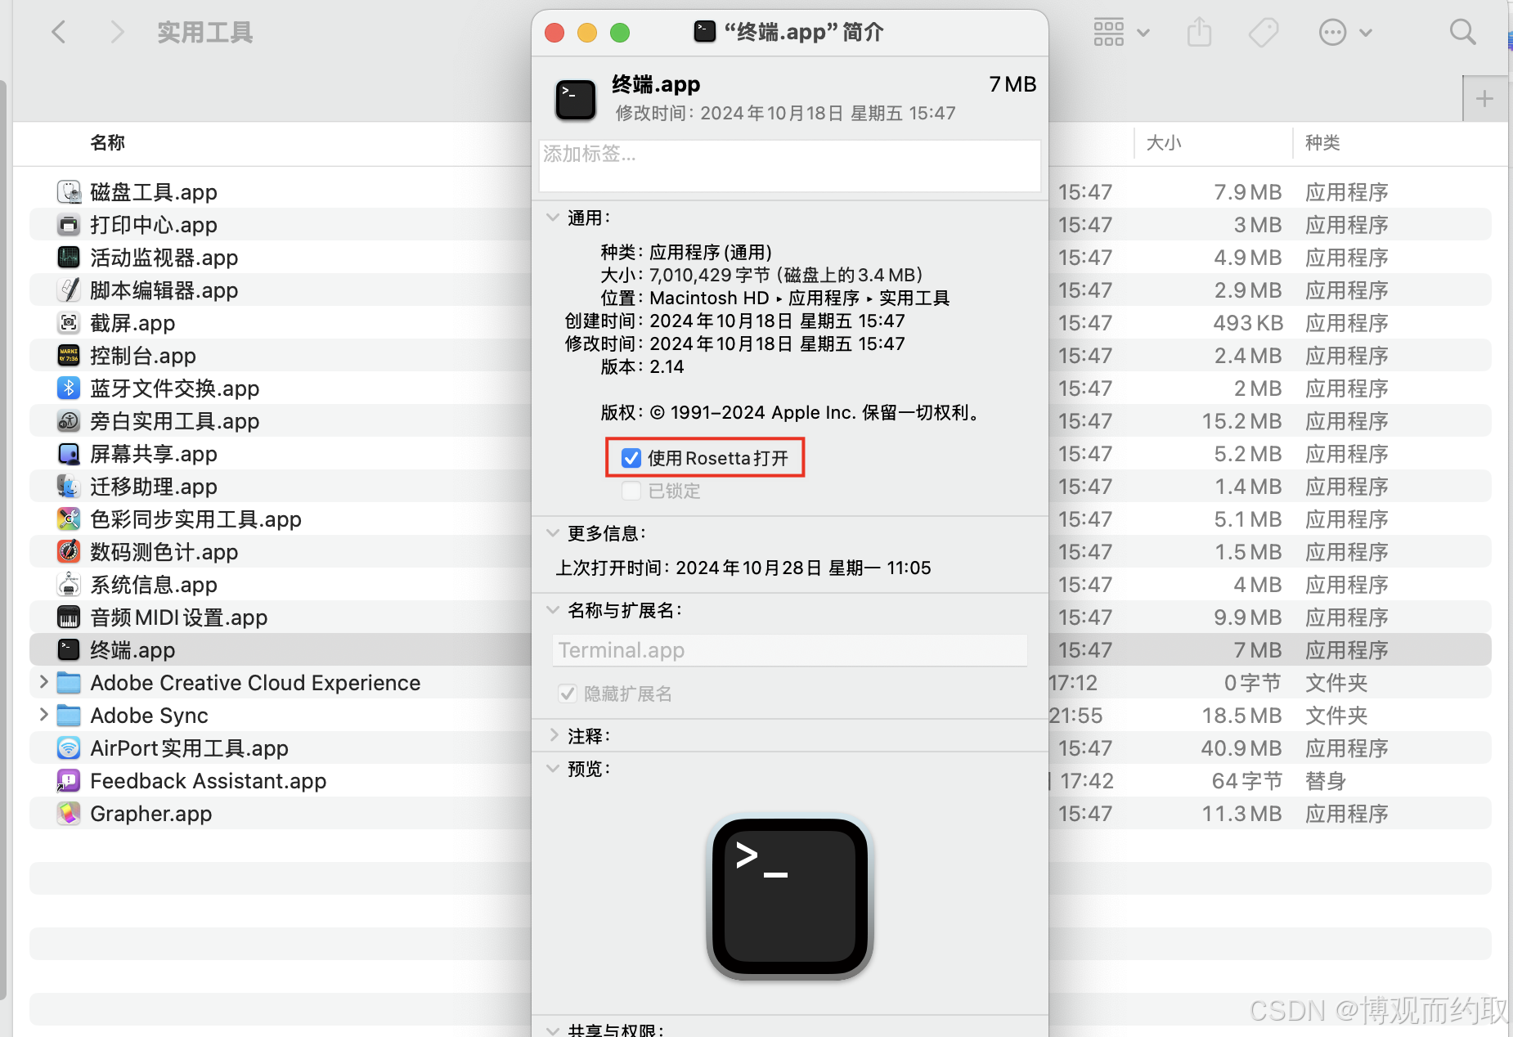The image size is (1513, 1037).
Task: Click the 添加标签 tags field
Action: (x=790, y=166)
